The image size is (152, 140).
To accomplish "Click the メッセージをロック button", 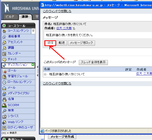I will [x=81, y=43].
